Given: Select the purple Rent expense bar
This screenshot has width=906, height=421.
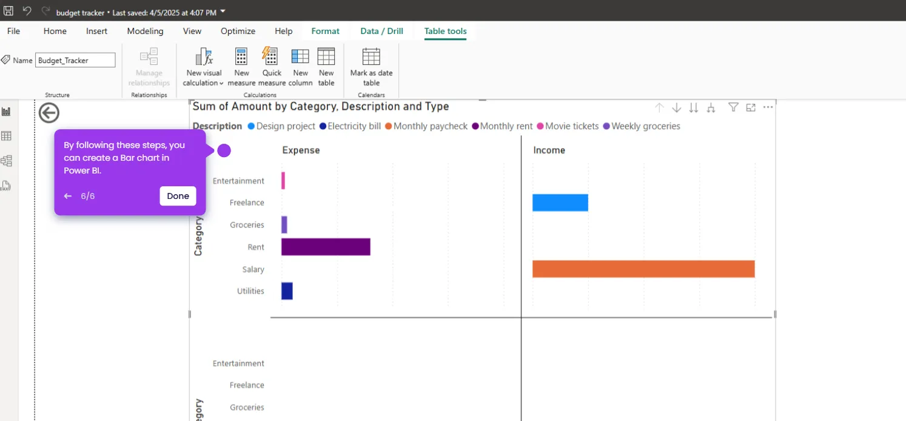Looking at the screenshot, I should [326, 247].
